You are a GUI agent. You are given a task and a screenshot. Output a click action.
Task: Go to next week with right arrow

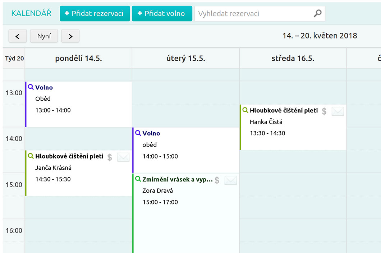[70, 36]
